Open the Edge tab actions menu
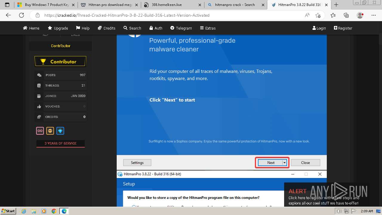The image size is (382, 215). pyautogui.click(x=7, y=4)
